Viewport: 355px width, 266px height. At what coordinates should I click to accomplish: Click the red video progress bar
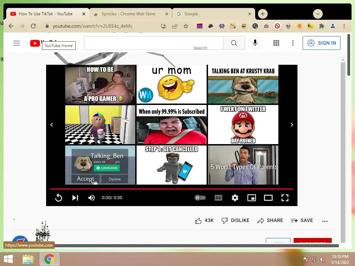click(x=172, y=189)
